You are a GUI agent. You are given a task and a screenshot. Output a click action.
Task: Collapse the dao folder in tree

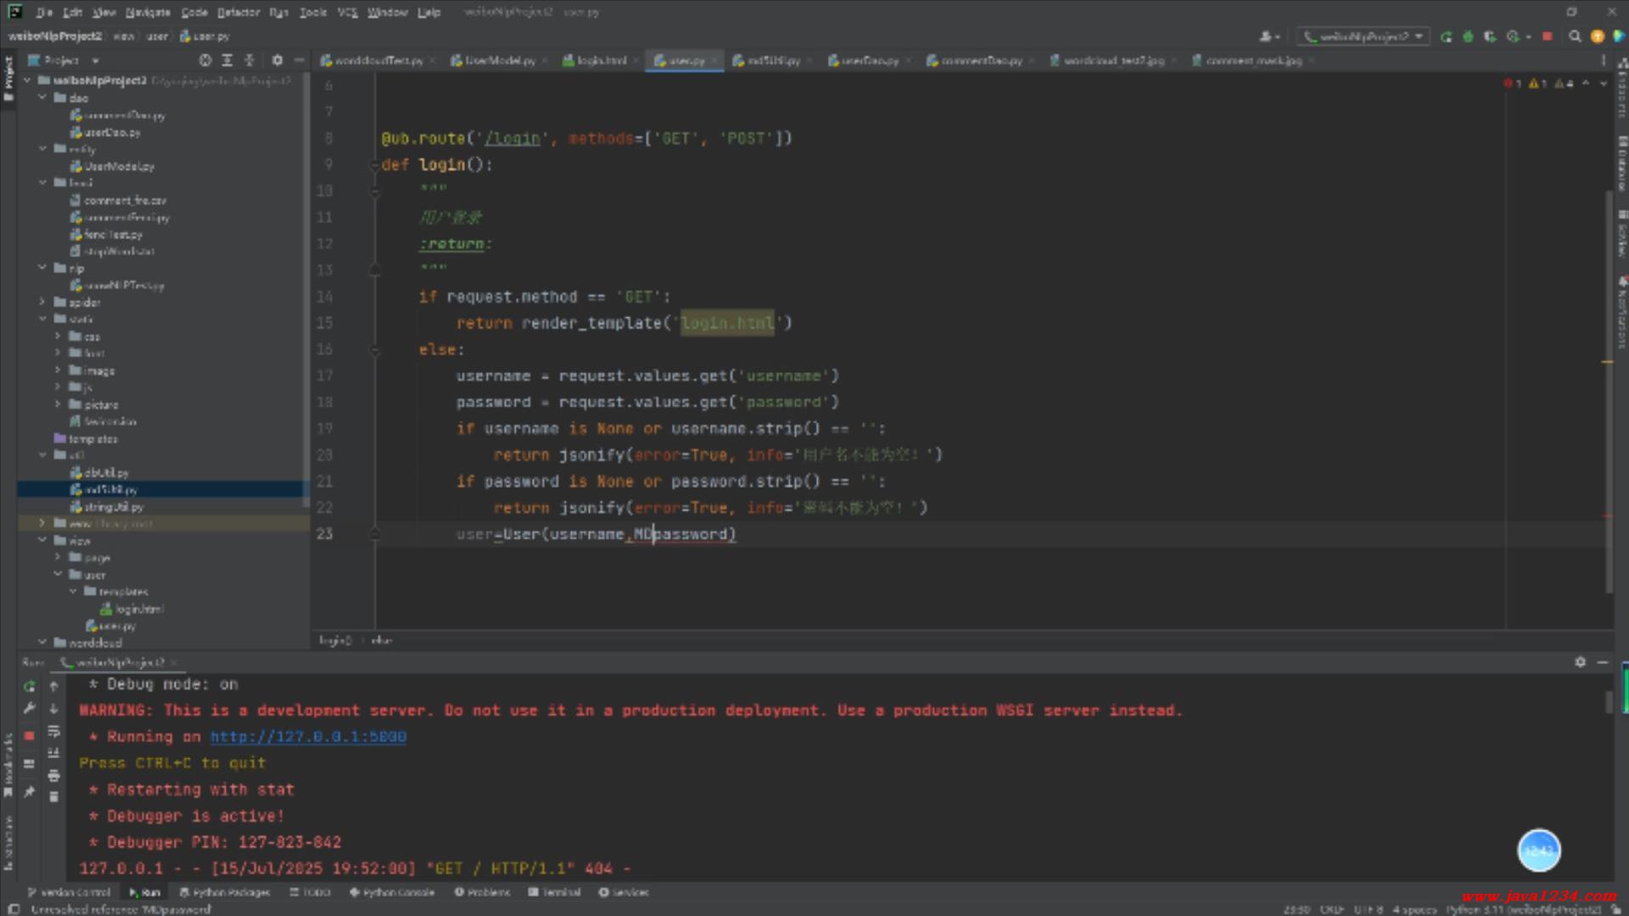(42, 98)
